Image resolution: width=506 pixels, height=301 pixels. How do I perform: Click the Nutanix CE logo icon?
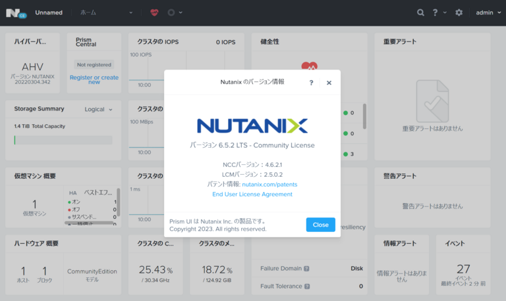16,13
